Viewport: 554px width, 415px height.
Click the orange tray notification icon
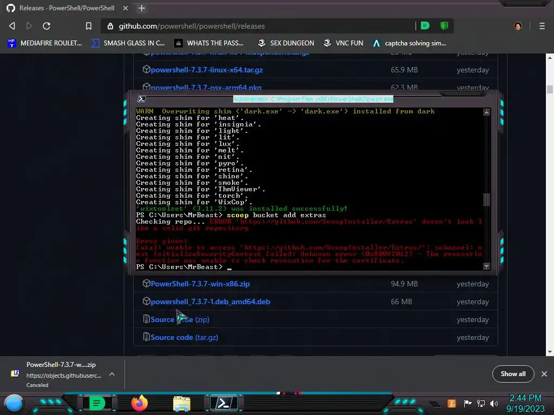(x=452, y=403)
